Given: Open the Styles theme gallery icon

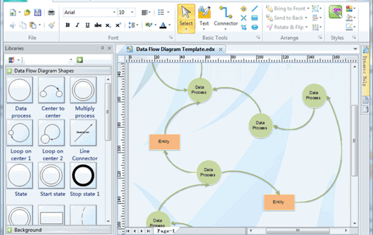Looking at the screenshot, I should (335, 12).
